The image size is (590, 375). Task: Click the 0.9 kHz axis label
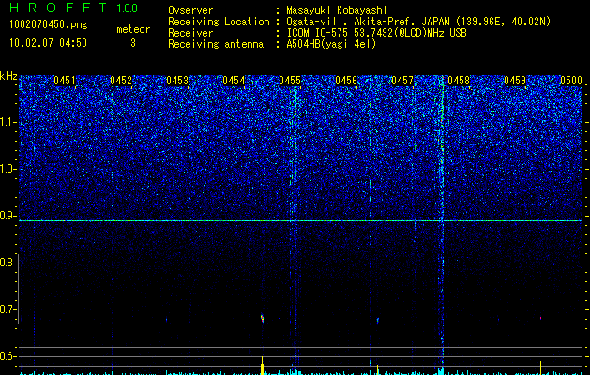(x=8, y=216)
